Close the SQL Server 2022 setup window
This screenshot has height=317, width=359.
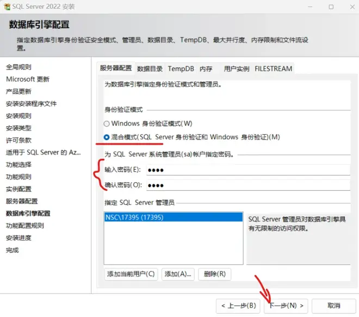click(352, 7)
